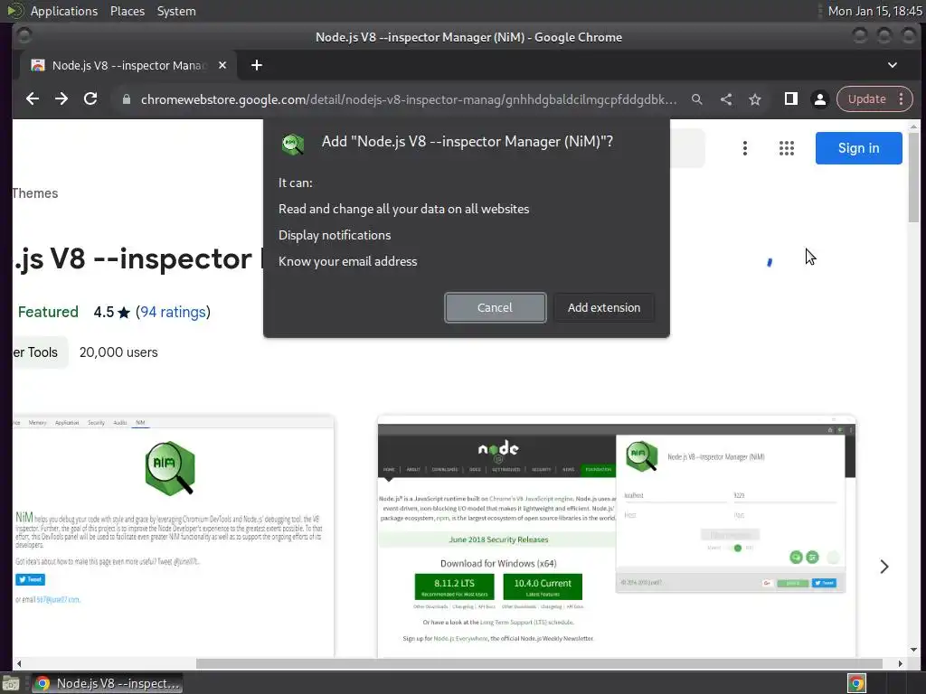Click the NiM icon in the dialog

(292, 144)
